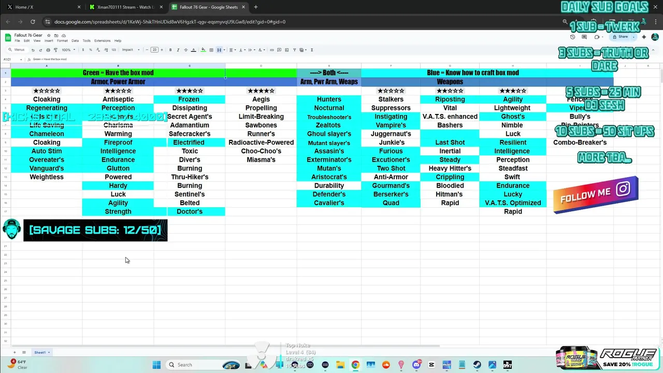The width and height of the screenshot is (663, 373).
Task: Open the Insert menu
Action: point(49,40)
